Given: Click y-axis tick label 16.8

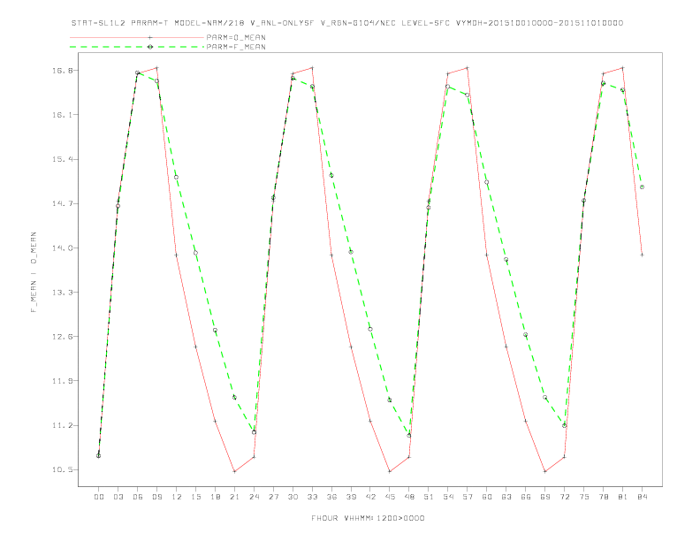Looking at the screenshot, I should pyautogui.click(x=61, y=71).
